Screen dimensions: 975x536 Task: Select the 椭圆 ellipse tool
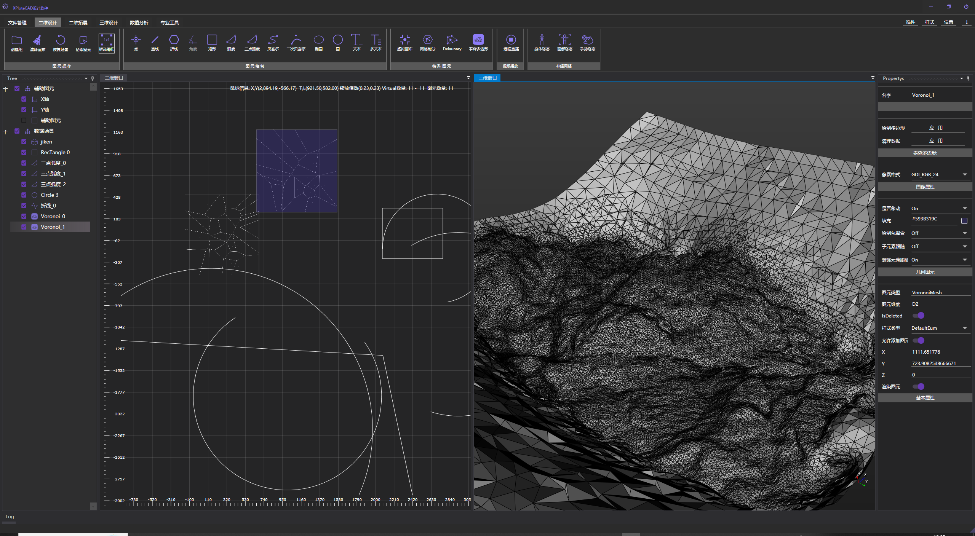[318, 40]
